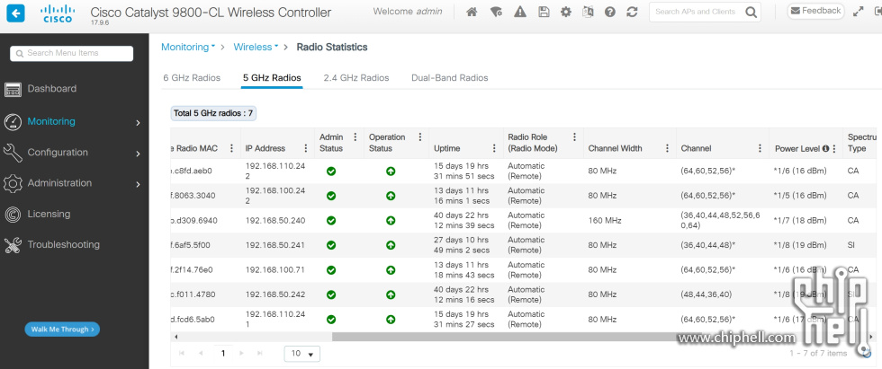Open Licensing from the sidebar menu
Screen dimensions: 882x369
coord(49,214)
